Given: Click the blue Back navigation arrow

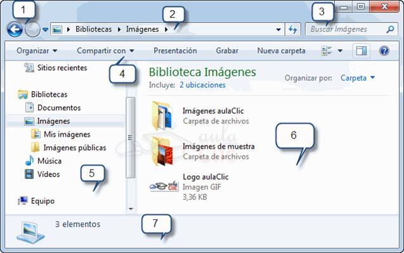Looking at the screenshot, I should pyautogui.click(x=15, y=29).
